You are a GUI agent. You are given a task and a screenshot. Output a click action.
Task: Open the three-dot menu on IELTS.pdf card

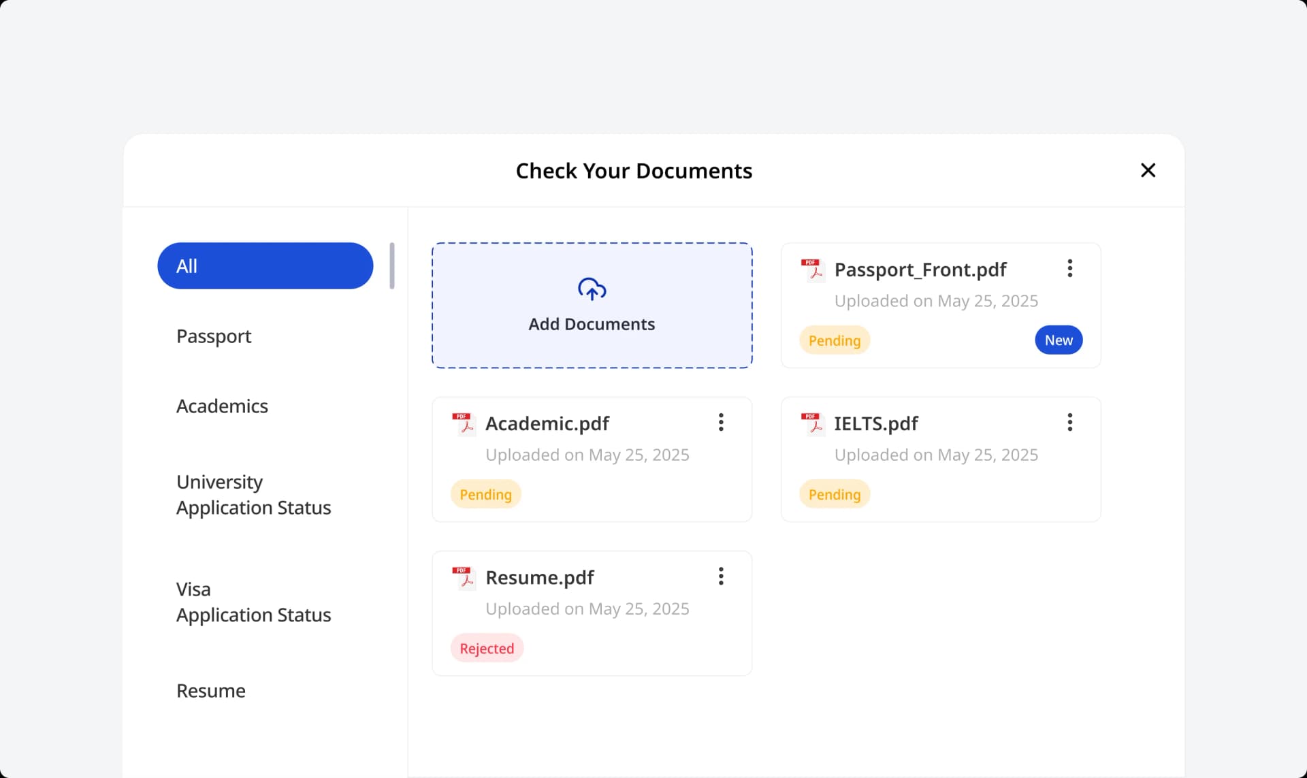[1069, 423]
